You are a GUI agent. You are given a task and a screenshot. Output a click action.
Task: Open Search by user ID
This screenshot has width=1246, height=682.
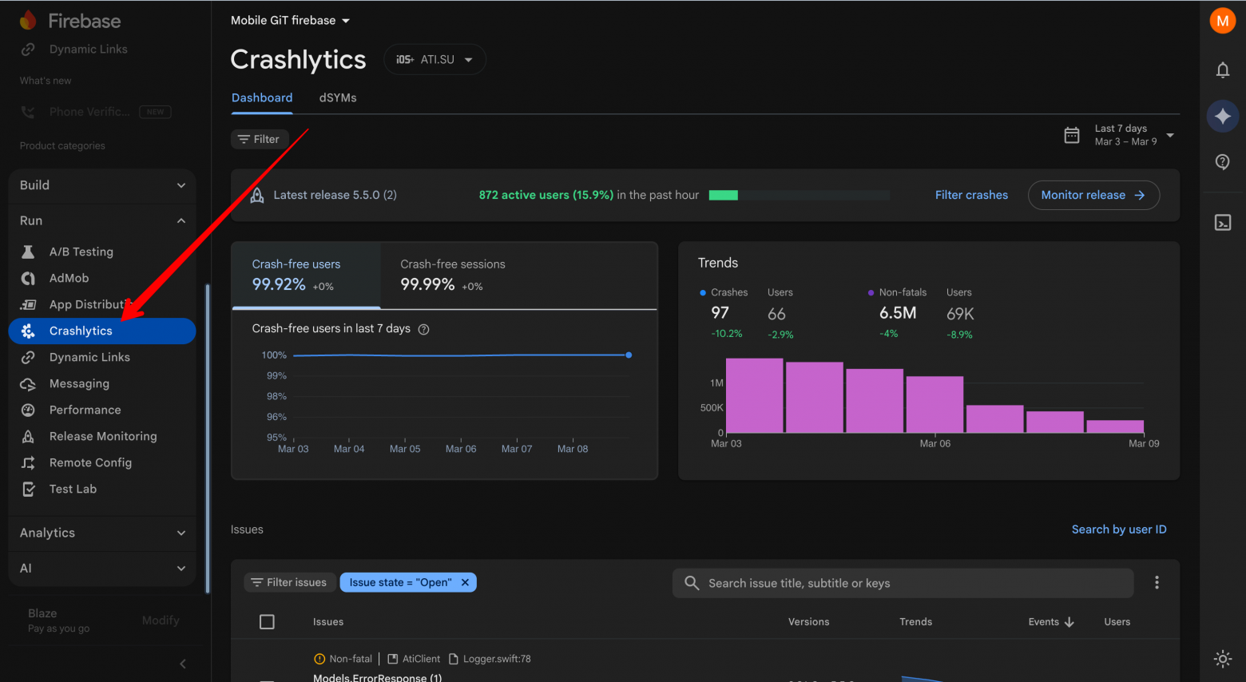tap(1118, 529)
